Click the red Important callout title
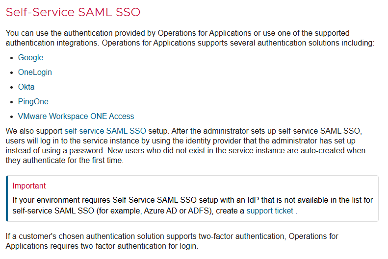Image resolution: width=388 pixels, height=259 pixels. (x=29, y=186)
